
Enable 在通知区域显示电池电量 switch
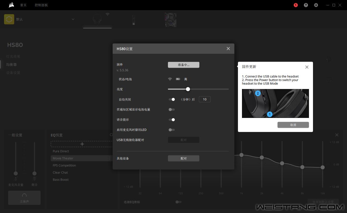tap(172, 110)
